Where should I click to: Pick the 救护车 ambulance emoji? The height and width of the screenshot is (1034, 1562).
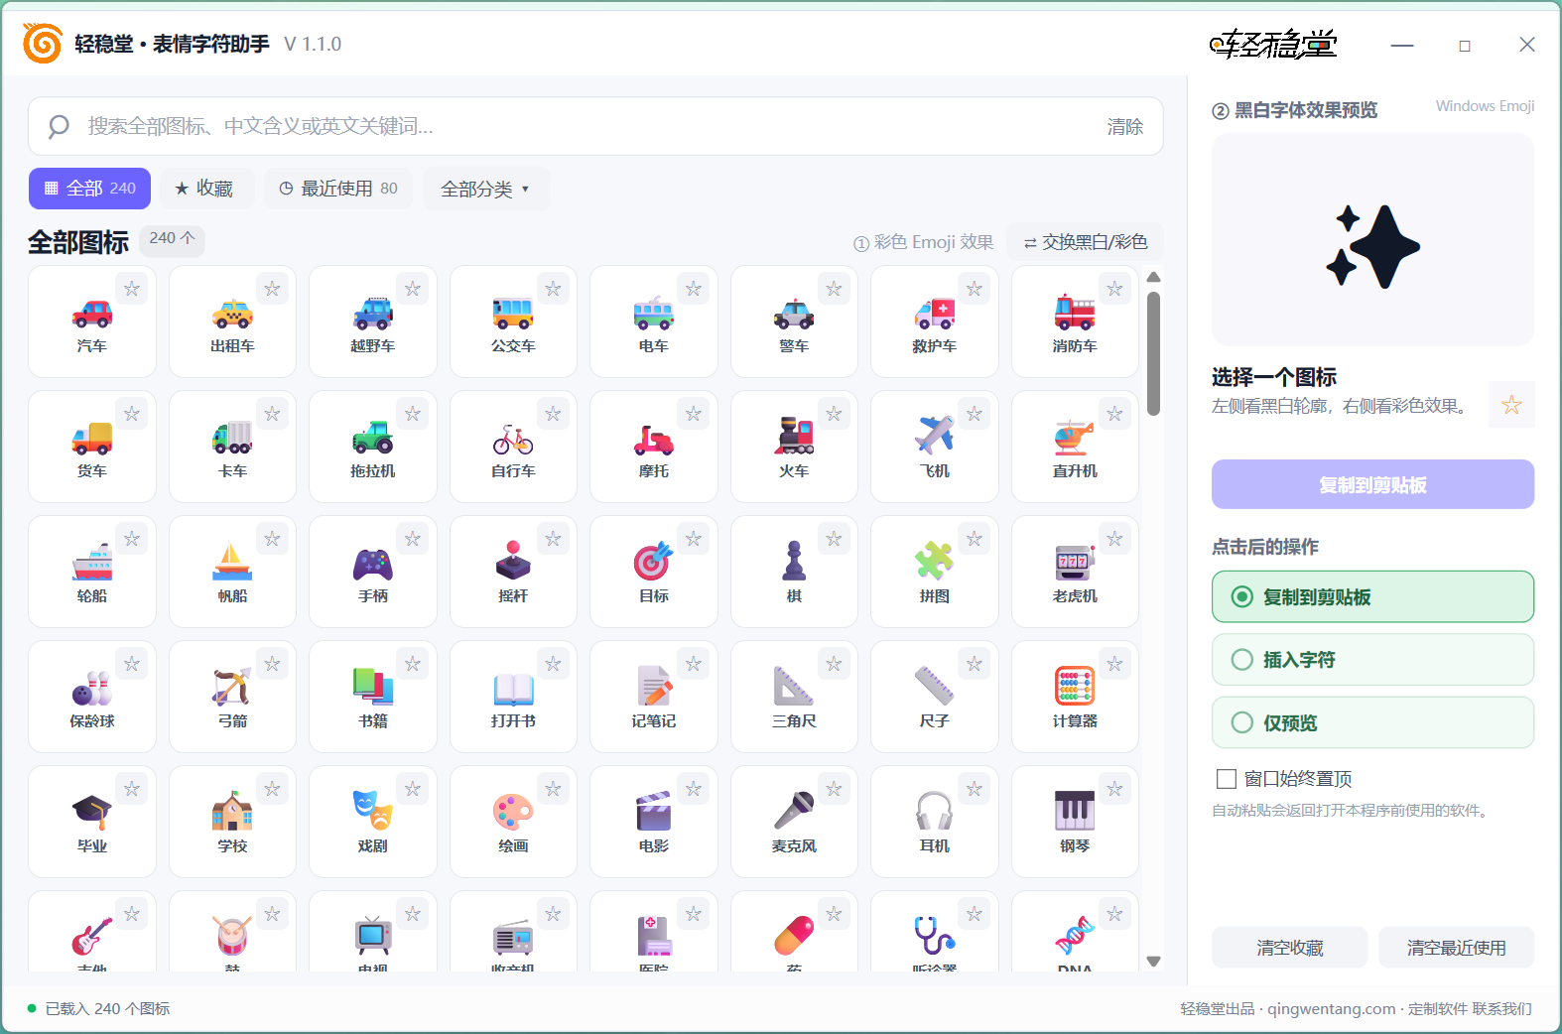pyautogui.click(x=935, y=322)
